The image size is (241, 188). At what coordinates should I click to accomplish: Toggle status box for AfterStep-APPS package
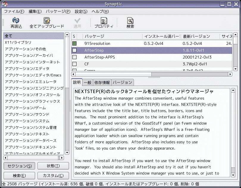coord(74,57)
